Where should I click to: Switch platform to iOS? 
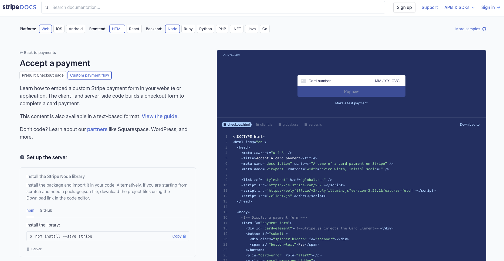[x=59, y=29]
